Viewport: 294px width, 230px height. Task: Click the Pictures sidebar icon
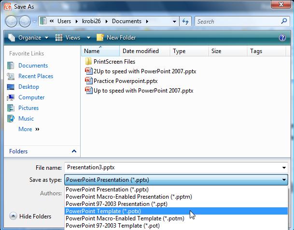11,108
